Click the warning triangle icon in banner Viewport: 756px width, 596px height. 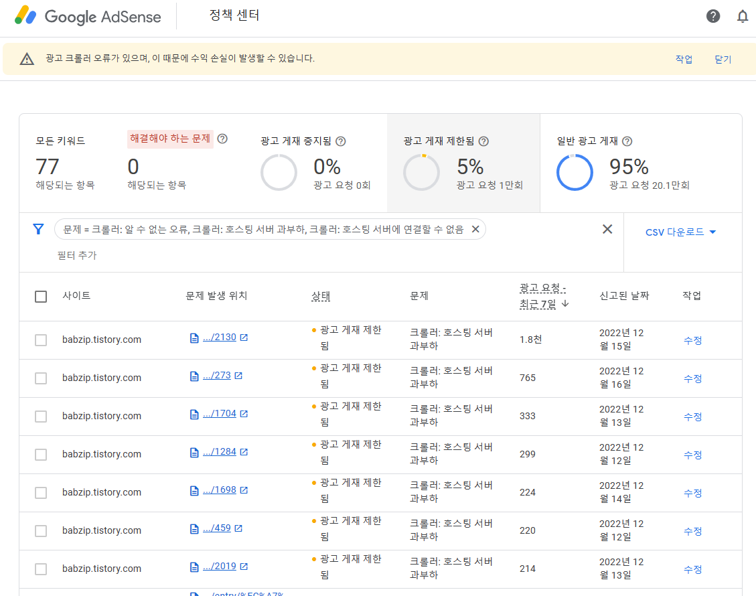click(27, 59)
